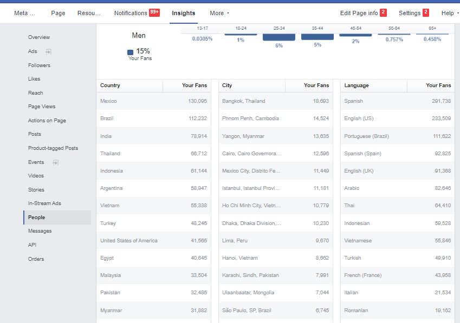
Task: Click the blue Men fans legend square
Action: 130,52
